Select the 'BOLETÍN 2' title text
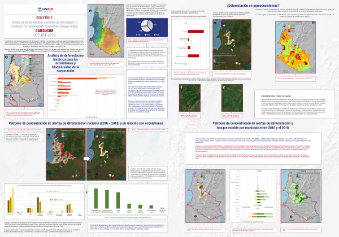Viewport: 339px width, 237px height. click(x=44, y=17)
